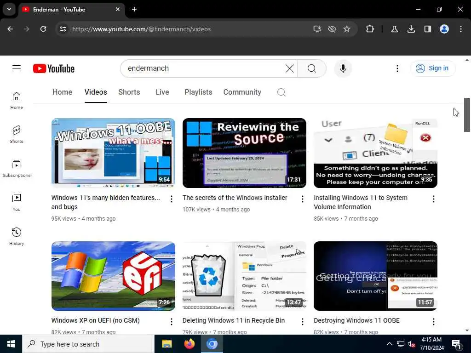Start voice search with the microphone
471x353 pixels.
pos(343,68)
